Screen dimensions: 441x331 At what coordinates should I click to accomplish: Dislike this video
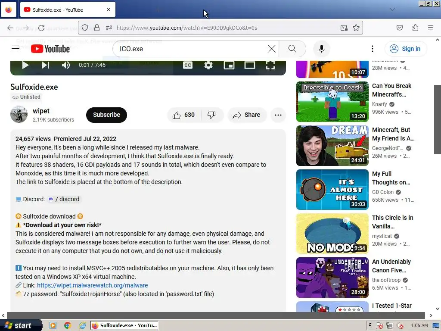click(212, 115)
